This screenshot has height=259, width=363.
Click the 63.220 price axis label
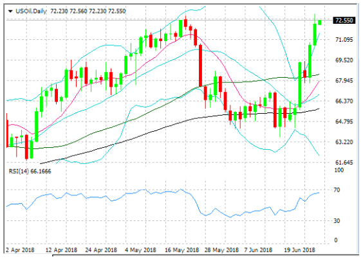pos(344,142)
